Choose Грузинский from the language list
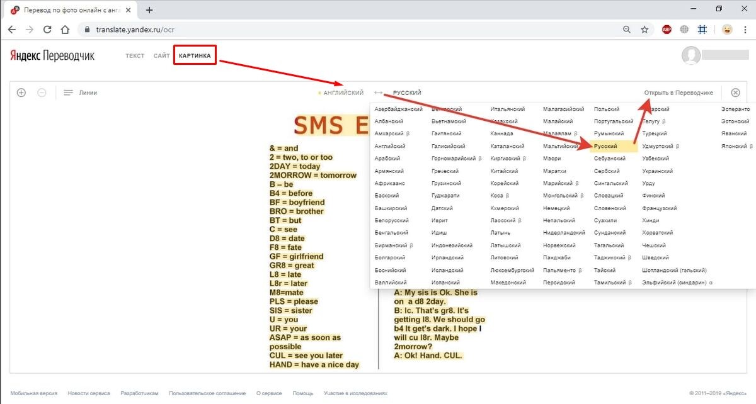 pyautogui.click(x=445, y=183)
